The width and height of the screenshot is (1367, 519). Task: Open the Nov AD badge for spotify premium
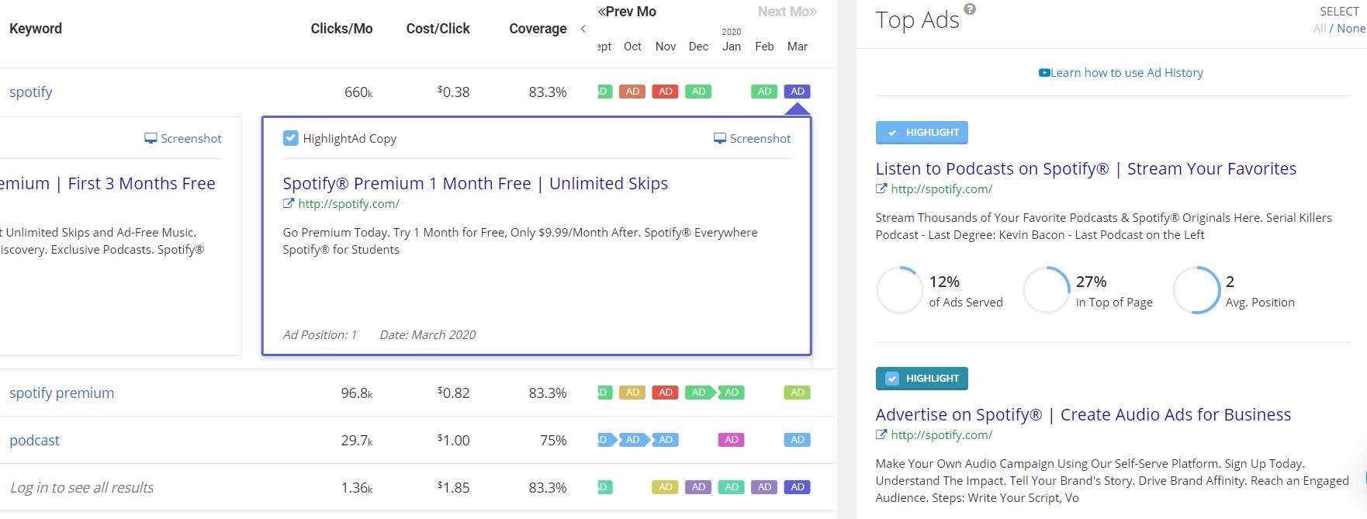[666, 393]
